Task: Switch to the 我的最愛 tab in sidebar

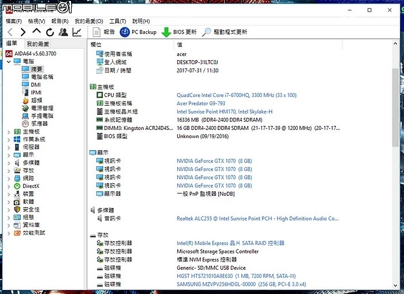Action: pyautogui.click(x=38, y=44)
